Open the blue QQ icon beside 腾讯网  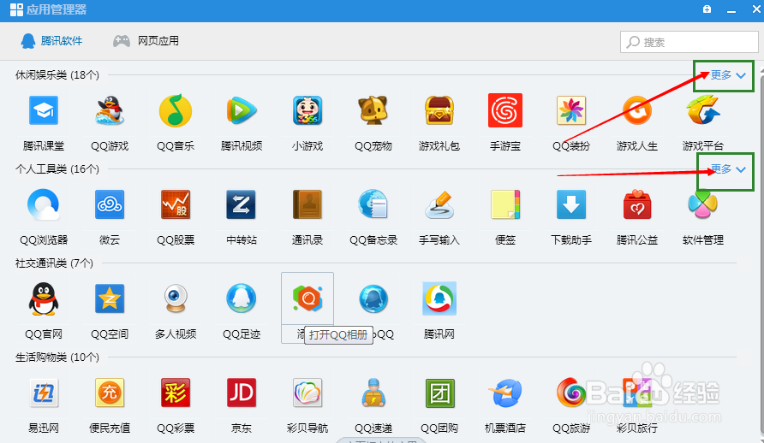pos(373,298)
